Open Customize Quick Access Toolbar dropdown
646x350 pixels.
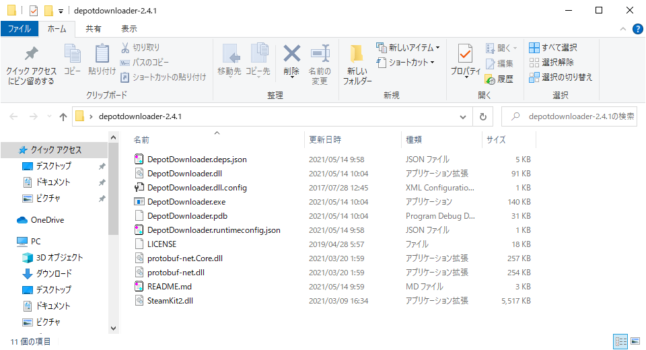(61, 11)
